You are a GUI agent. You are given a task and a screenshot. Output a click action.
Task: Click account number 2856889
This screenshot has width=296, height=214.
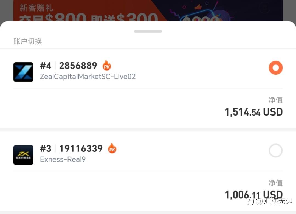(78, 66)
